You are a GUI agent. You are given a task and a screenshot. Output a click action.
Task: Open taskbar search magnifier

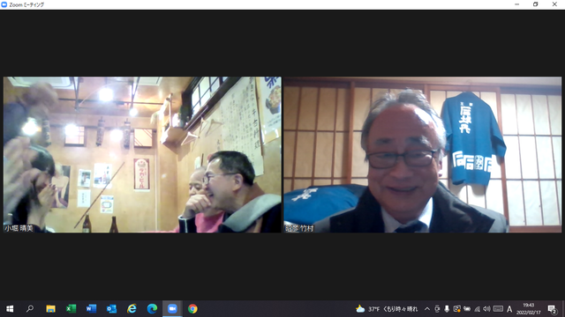click(x=30, y=309)
